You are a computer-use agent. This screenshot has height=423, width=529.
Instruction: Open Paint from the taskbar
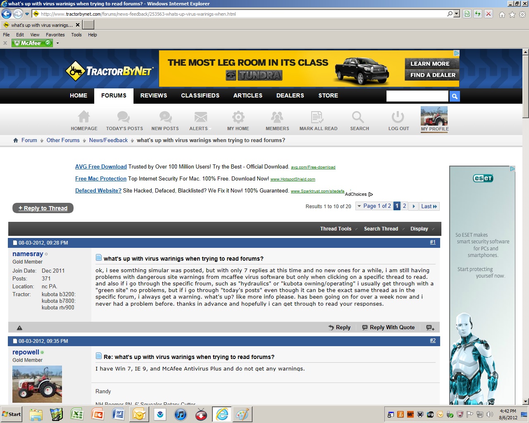click(242, 414)
